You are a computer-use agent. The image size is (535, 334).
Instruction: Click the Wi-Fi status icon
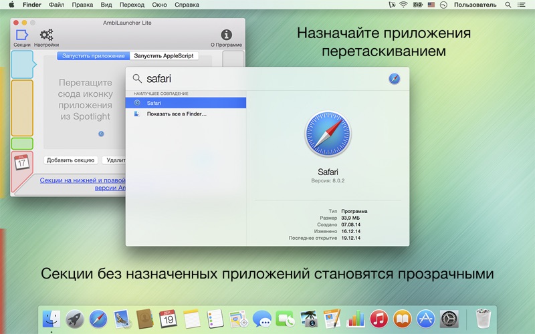pyautogui.click(x=404, y=5)
